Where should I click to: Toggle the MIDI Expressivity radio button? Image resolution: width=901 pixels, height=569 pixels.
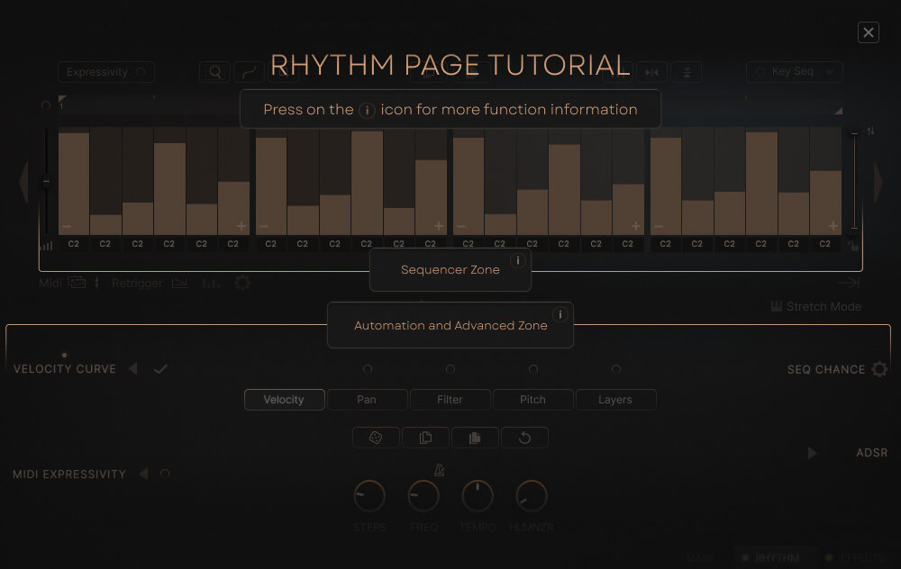[165, 473]
